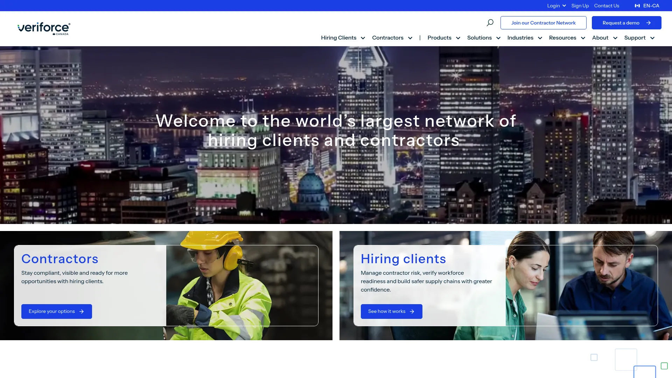Viewport: 672px width, 378px height.
Task: Open the Industries nav item
Action: [x=520, y=38]
